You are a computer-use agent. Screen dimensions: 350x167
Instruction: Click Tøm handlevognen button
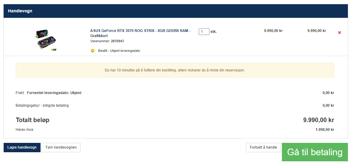(61, 147)
